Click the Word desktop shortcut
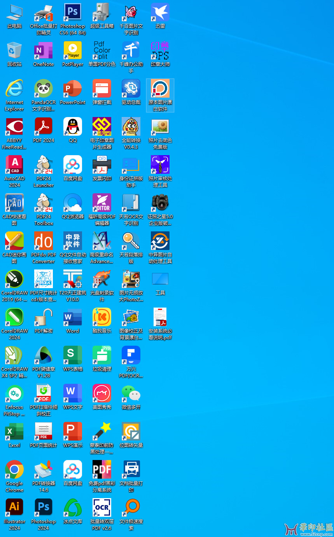 (x=73, y=317)
